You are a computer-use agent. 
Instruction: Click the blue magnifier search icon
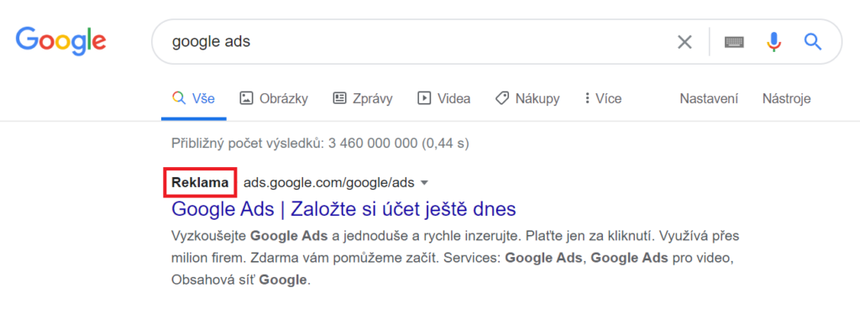click(812, 42)
